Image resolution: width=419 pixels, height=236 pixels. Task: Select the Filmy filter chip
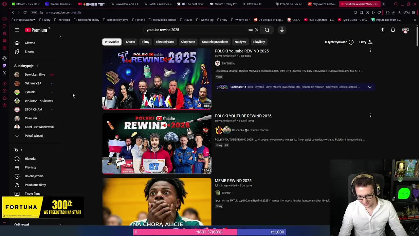[x=145, y=42]
